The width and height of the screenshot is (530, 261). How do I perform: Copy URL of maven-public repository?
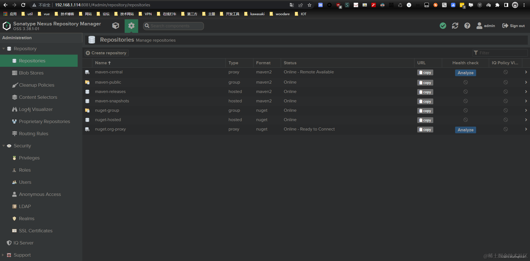tap(425, 83)
